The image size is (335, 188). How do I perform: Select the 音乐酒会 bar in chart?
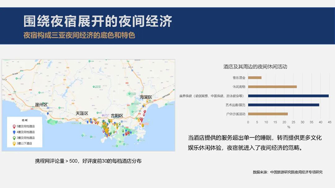[x=255, y=77]
